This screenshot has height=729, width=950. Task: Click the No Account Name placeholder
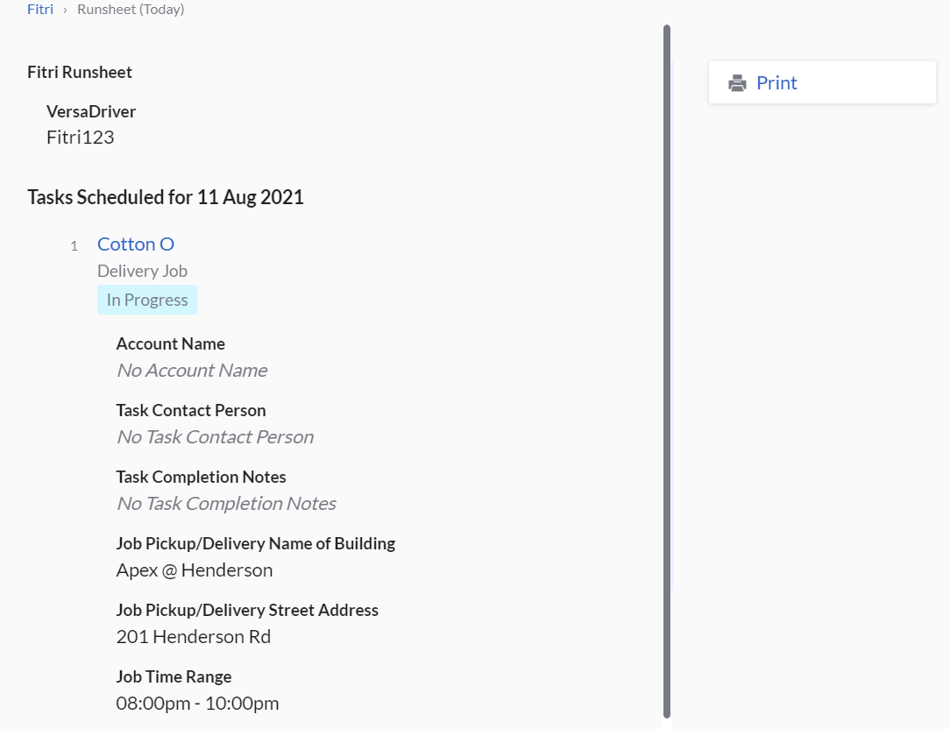(x=192, y=371)
